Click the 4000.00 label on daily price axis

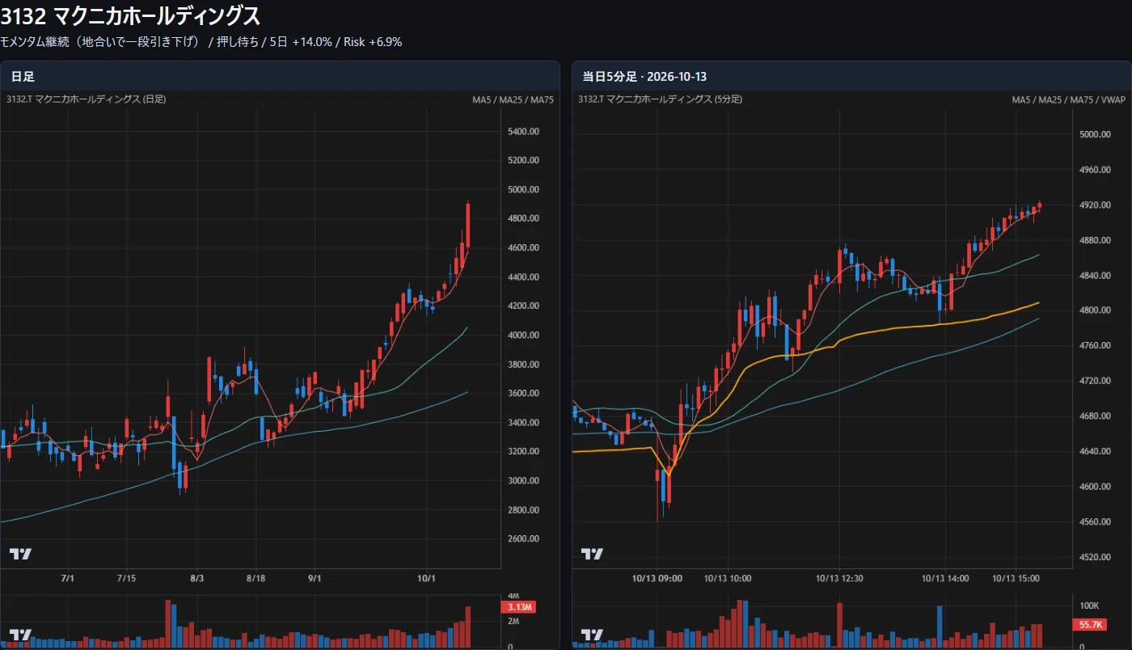point(524,335)
